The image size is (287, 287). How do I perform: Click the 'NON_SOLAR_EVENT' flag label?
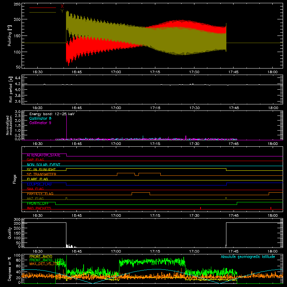coord(43,165)
